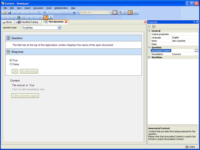Open the View menu
This screenshot has width=200, height=150.
coord(19,8)
